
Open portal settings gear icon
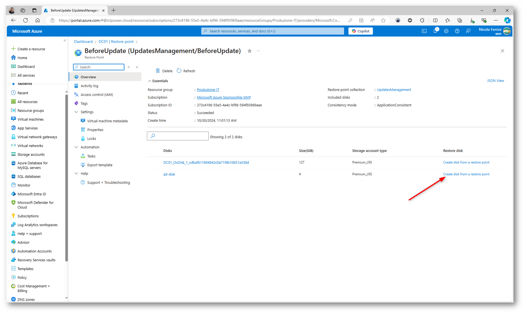pyautogui.click(x=446, y=31)
